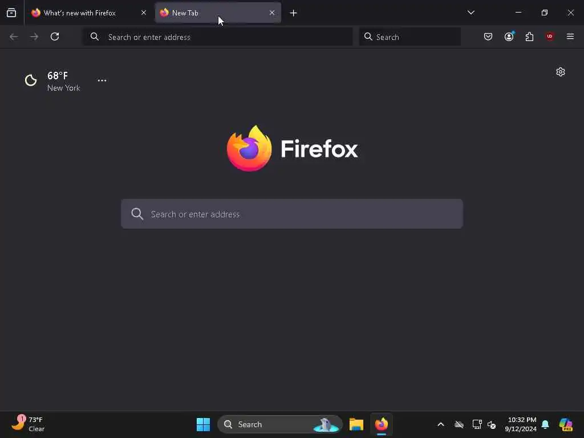Screen dimensions: 584x438
Task: Expand the list all tabs chevron
Action: pyautogui.click(x=471, y=13)
